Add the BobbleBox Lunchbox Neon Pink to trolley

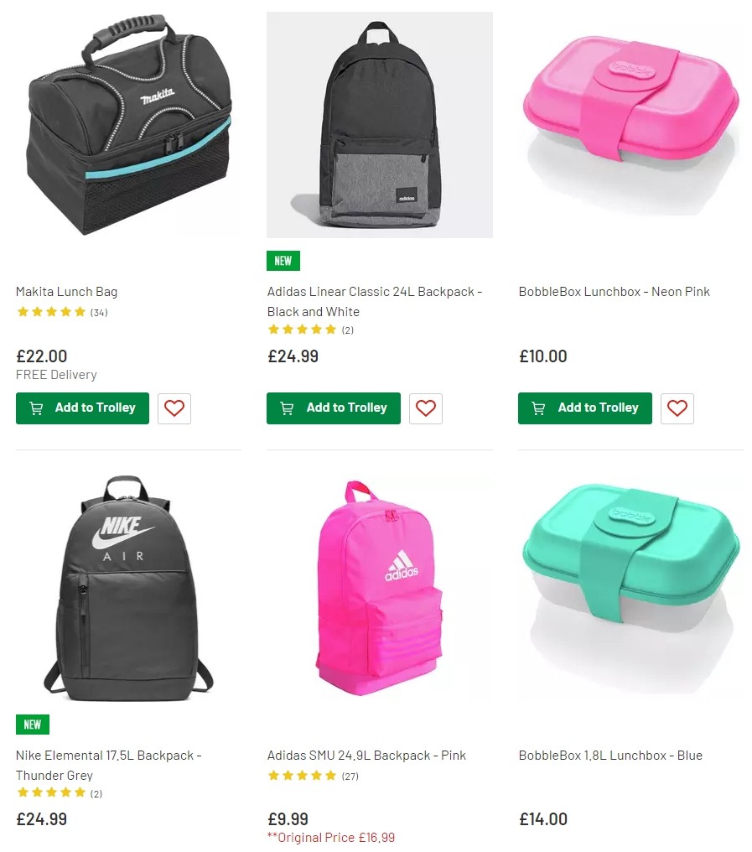584,408
